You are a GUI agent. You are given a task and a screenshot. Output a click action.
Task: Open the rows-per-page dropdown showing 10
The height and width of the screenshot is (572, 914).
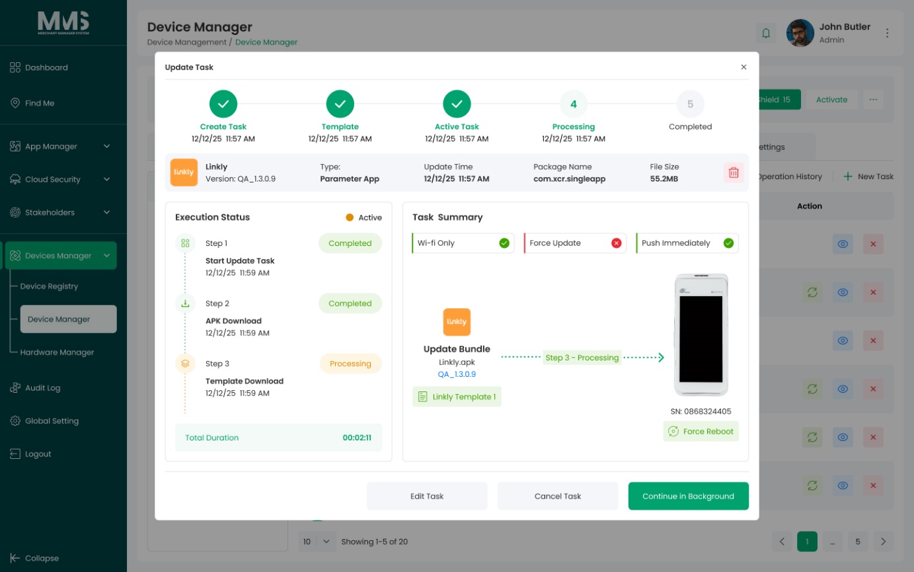tap(317, 542)
